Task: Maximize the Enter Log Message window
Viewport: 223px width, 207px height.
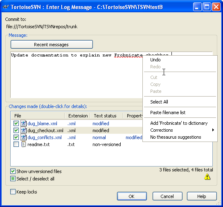Action: click(x=207, y=7)
